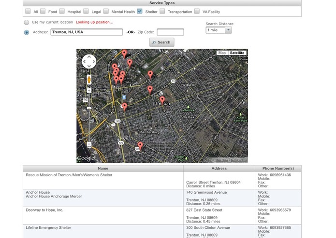
Task: Pan the map left arrow
Action: pos(85,62)
